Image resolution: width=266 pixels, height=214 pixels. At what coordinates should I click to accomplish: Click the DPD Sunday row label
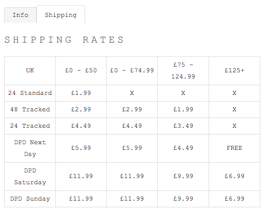tap(30, 199)
